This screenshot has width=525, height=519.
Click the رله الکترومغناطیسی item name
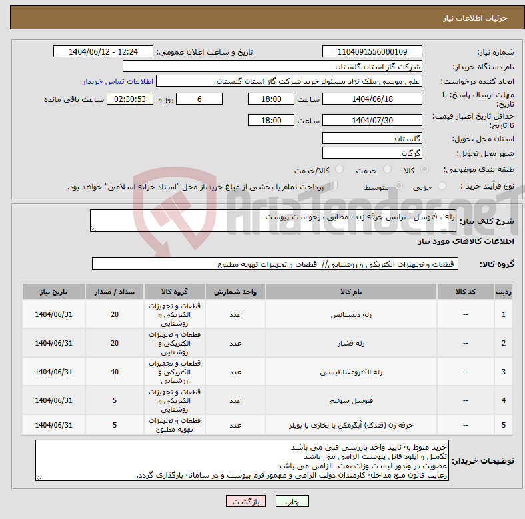351,372
